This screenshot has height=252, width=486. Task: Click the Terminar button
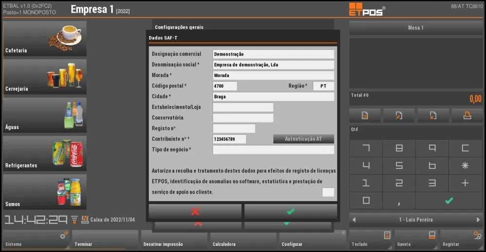[x=105, y=239]
